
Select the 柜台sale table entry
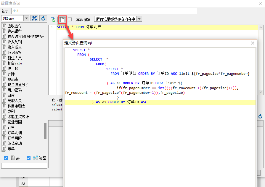15,63
